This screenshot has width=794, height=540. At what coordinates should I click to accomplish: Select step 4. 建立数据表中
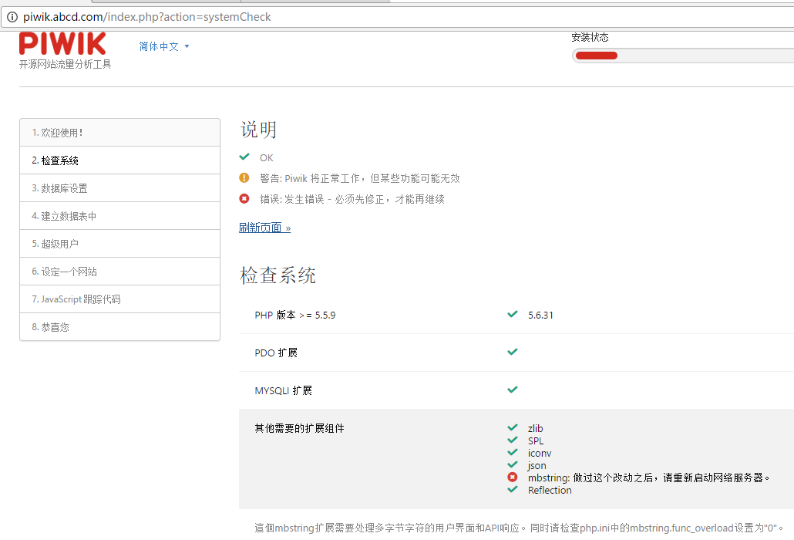tap(119, 216)
